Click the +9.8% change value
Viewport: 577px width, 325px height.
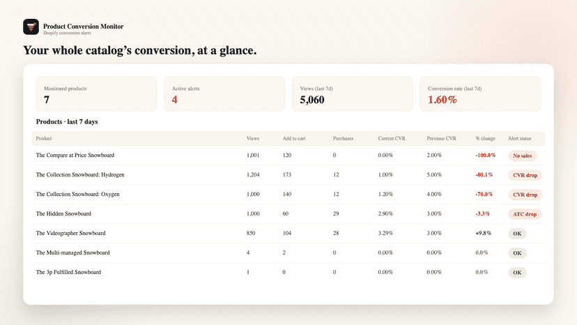[x=483, y=233]
